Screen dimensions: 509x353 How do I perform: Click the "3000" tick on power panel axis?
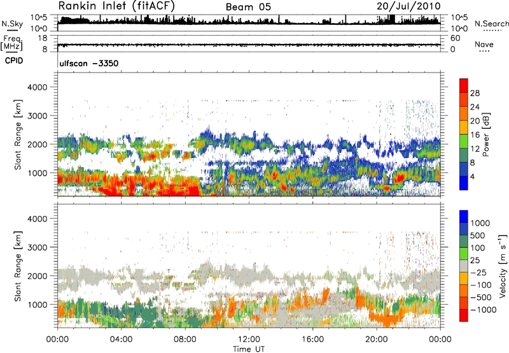(38, 116)
